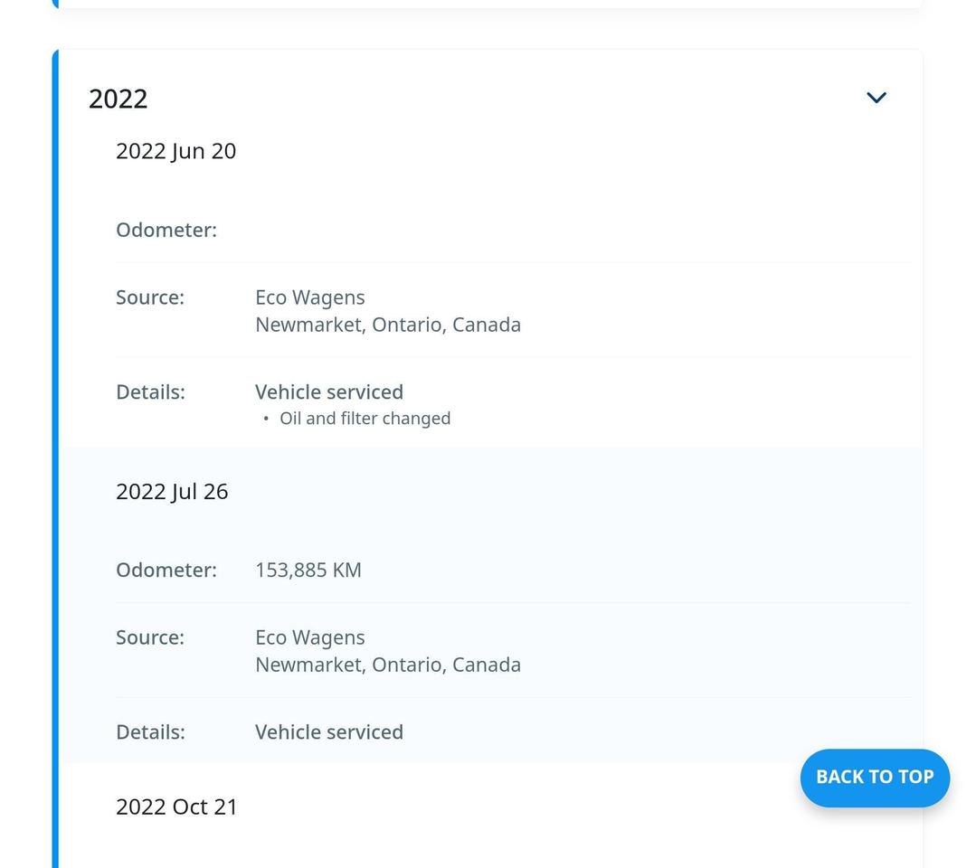Click Eco Wagens in the Jun 20 entry
This screenshot has width=976, height=868.
click(310, 297)
